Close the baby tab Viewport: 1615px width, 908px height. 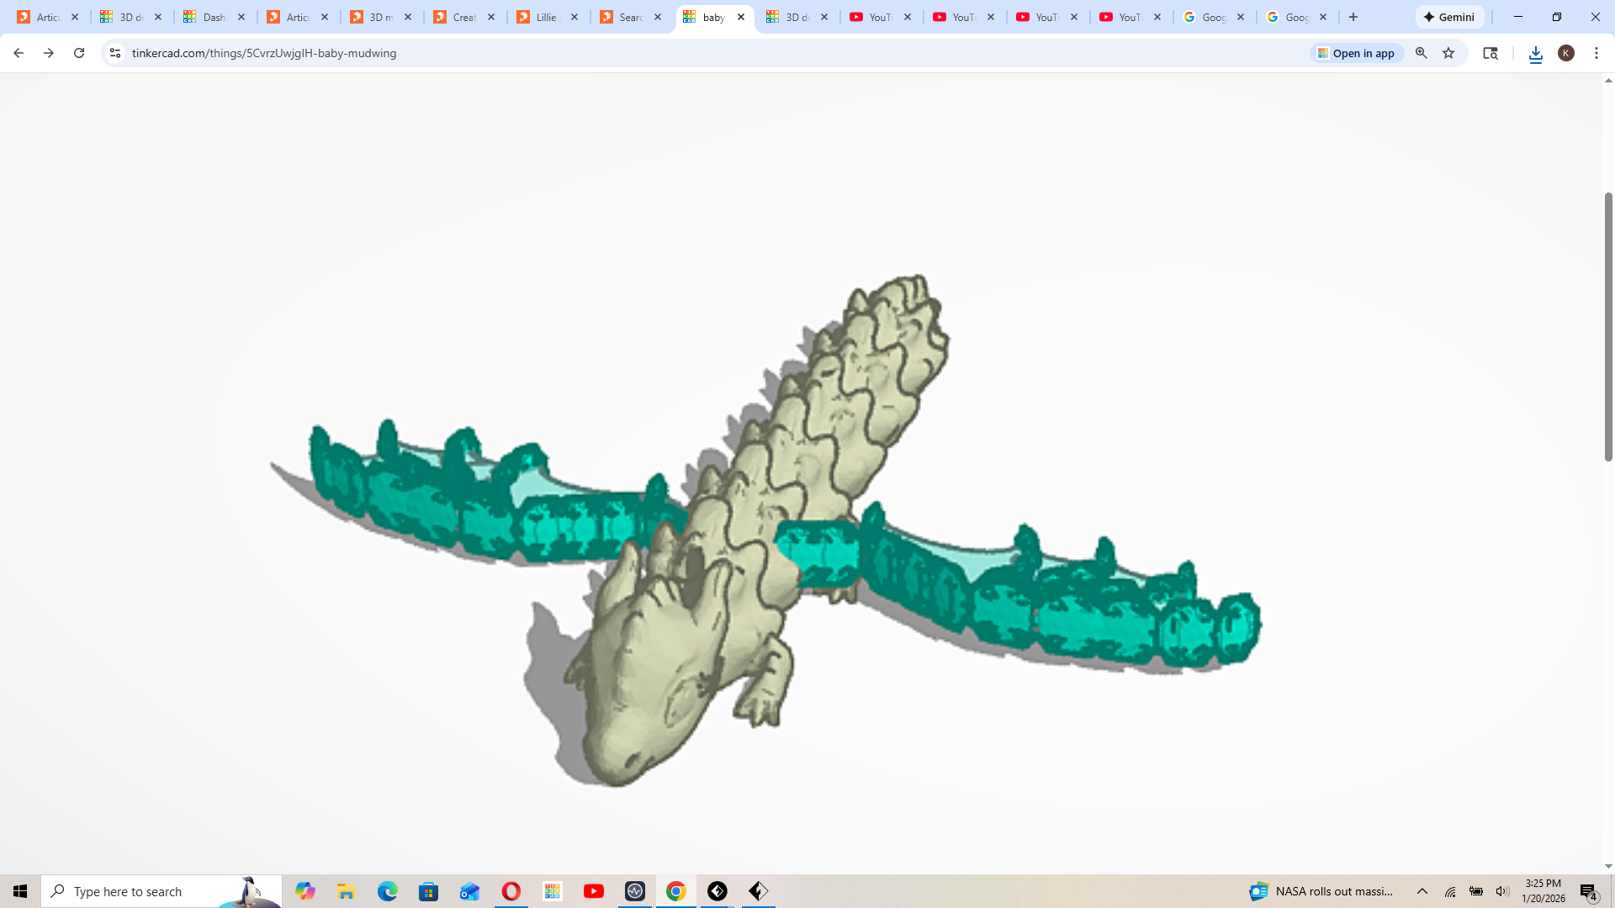pos(741,17)
